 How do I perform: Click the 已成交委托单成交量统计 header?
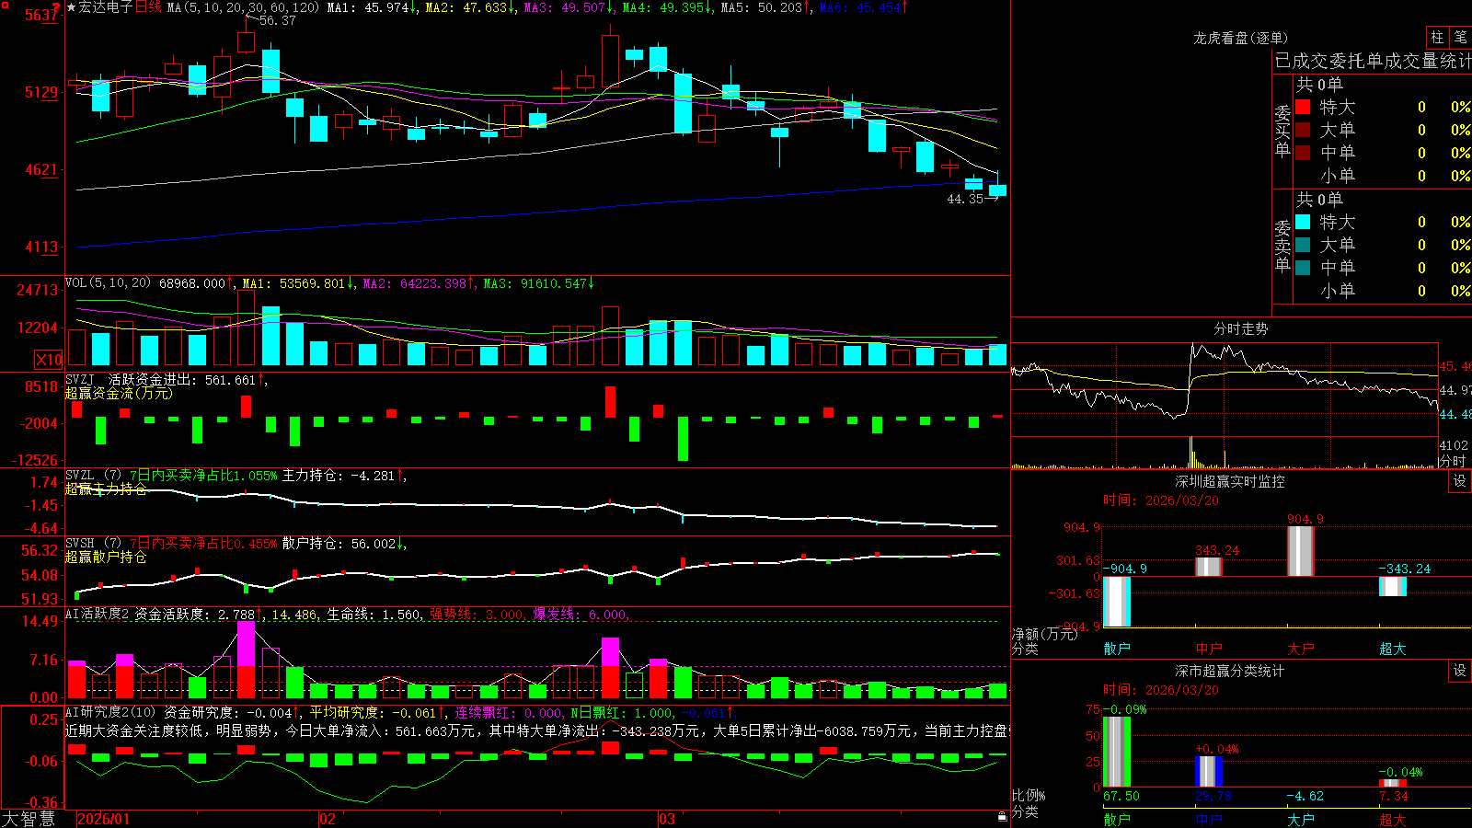1373,61
